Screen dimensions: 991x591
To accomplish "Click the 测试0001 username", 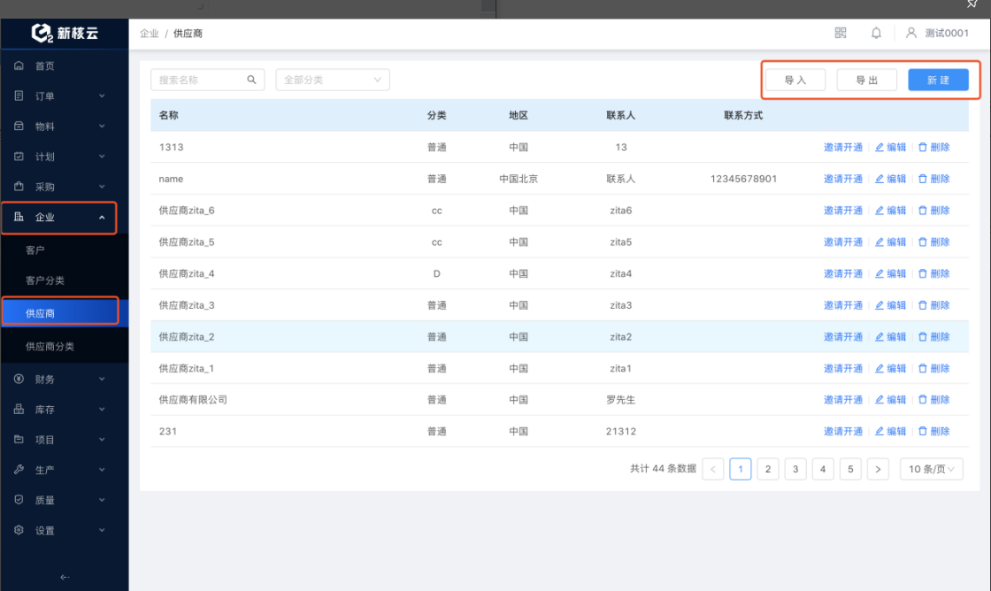I will click(947, 33).
